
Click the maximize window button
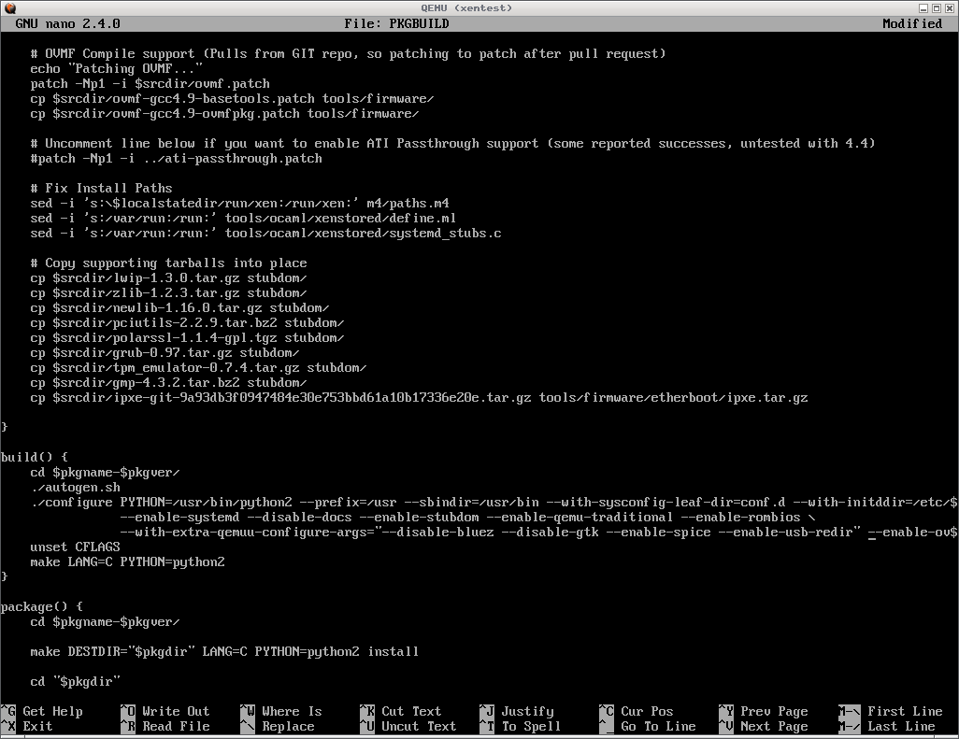point(937,7)
